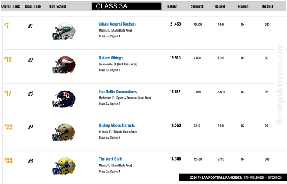Screen dimensions: 287x184
Task: Click The West Bulls yellow helmet icon
Action: coord(64,166)
